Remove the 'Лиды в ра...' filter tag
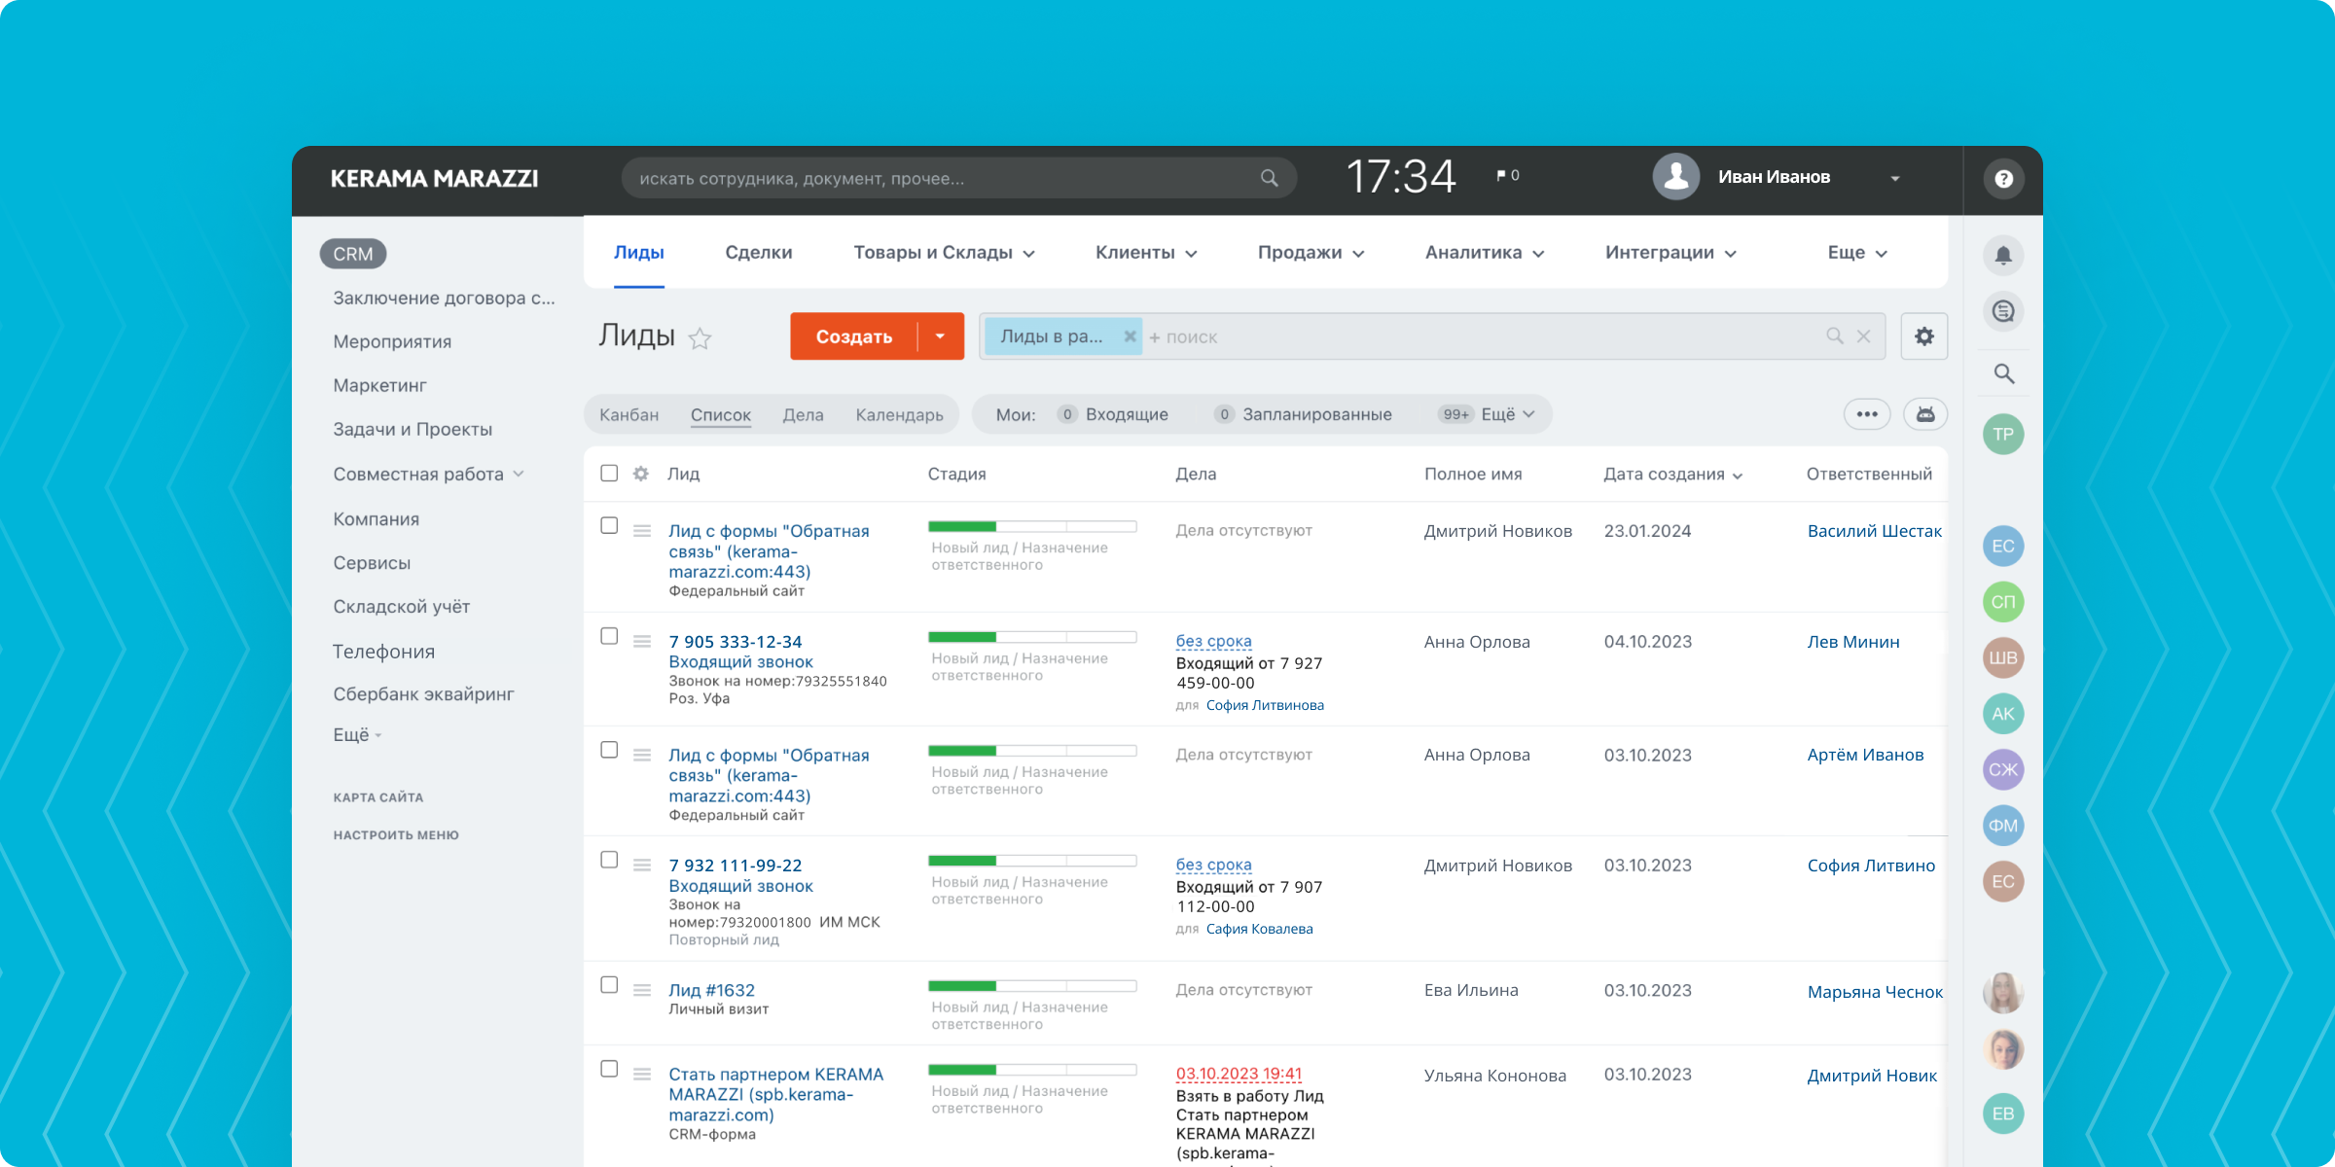 pos(1130,336)
